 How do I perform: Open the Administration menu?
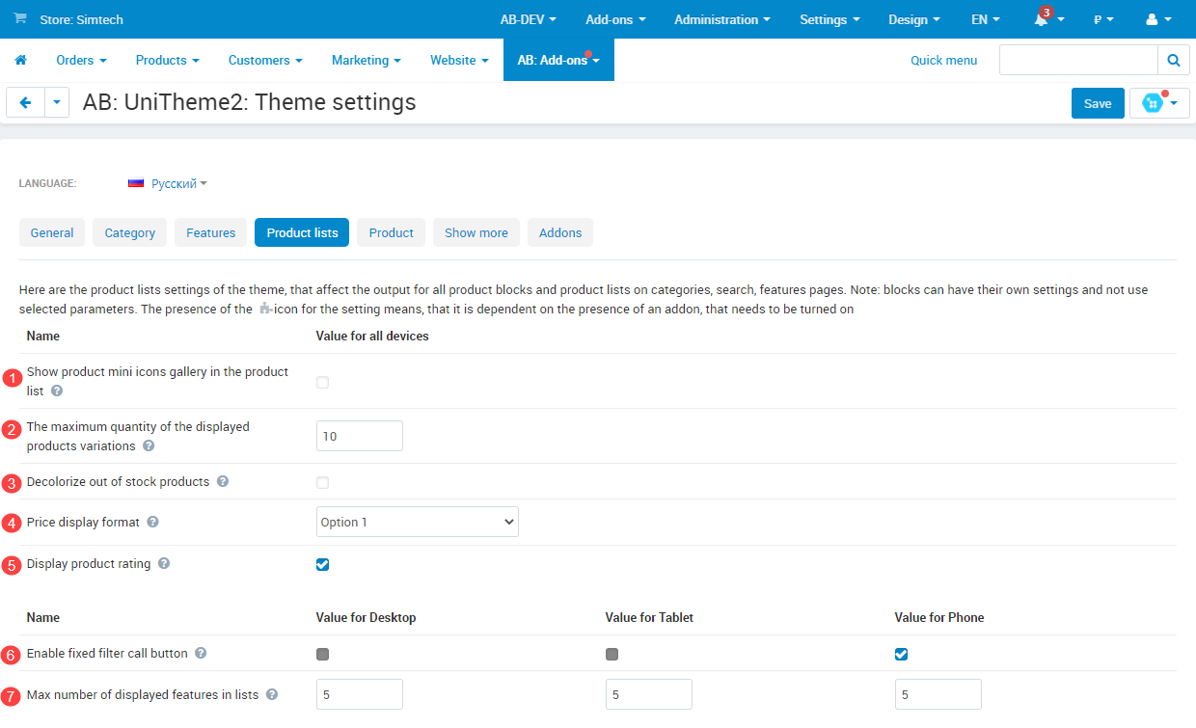tap(722, 19)
